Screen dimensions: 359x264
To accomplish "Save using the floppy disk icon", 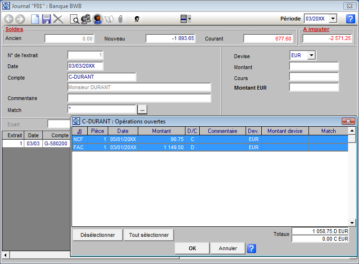I will click(x=46, y=19).
